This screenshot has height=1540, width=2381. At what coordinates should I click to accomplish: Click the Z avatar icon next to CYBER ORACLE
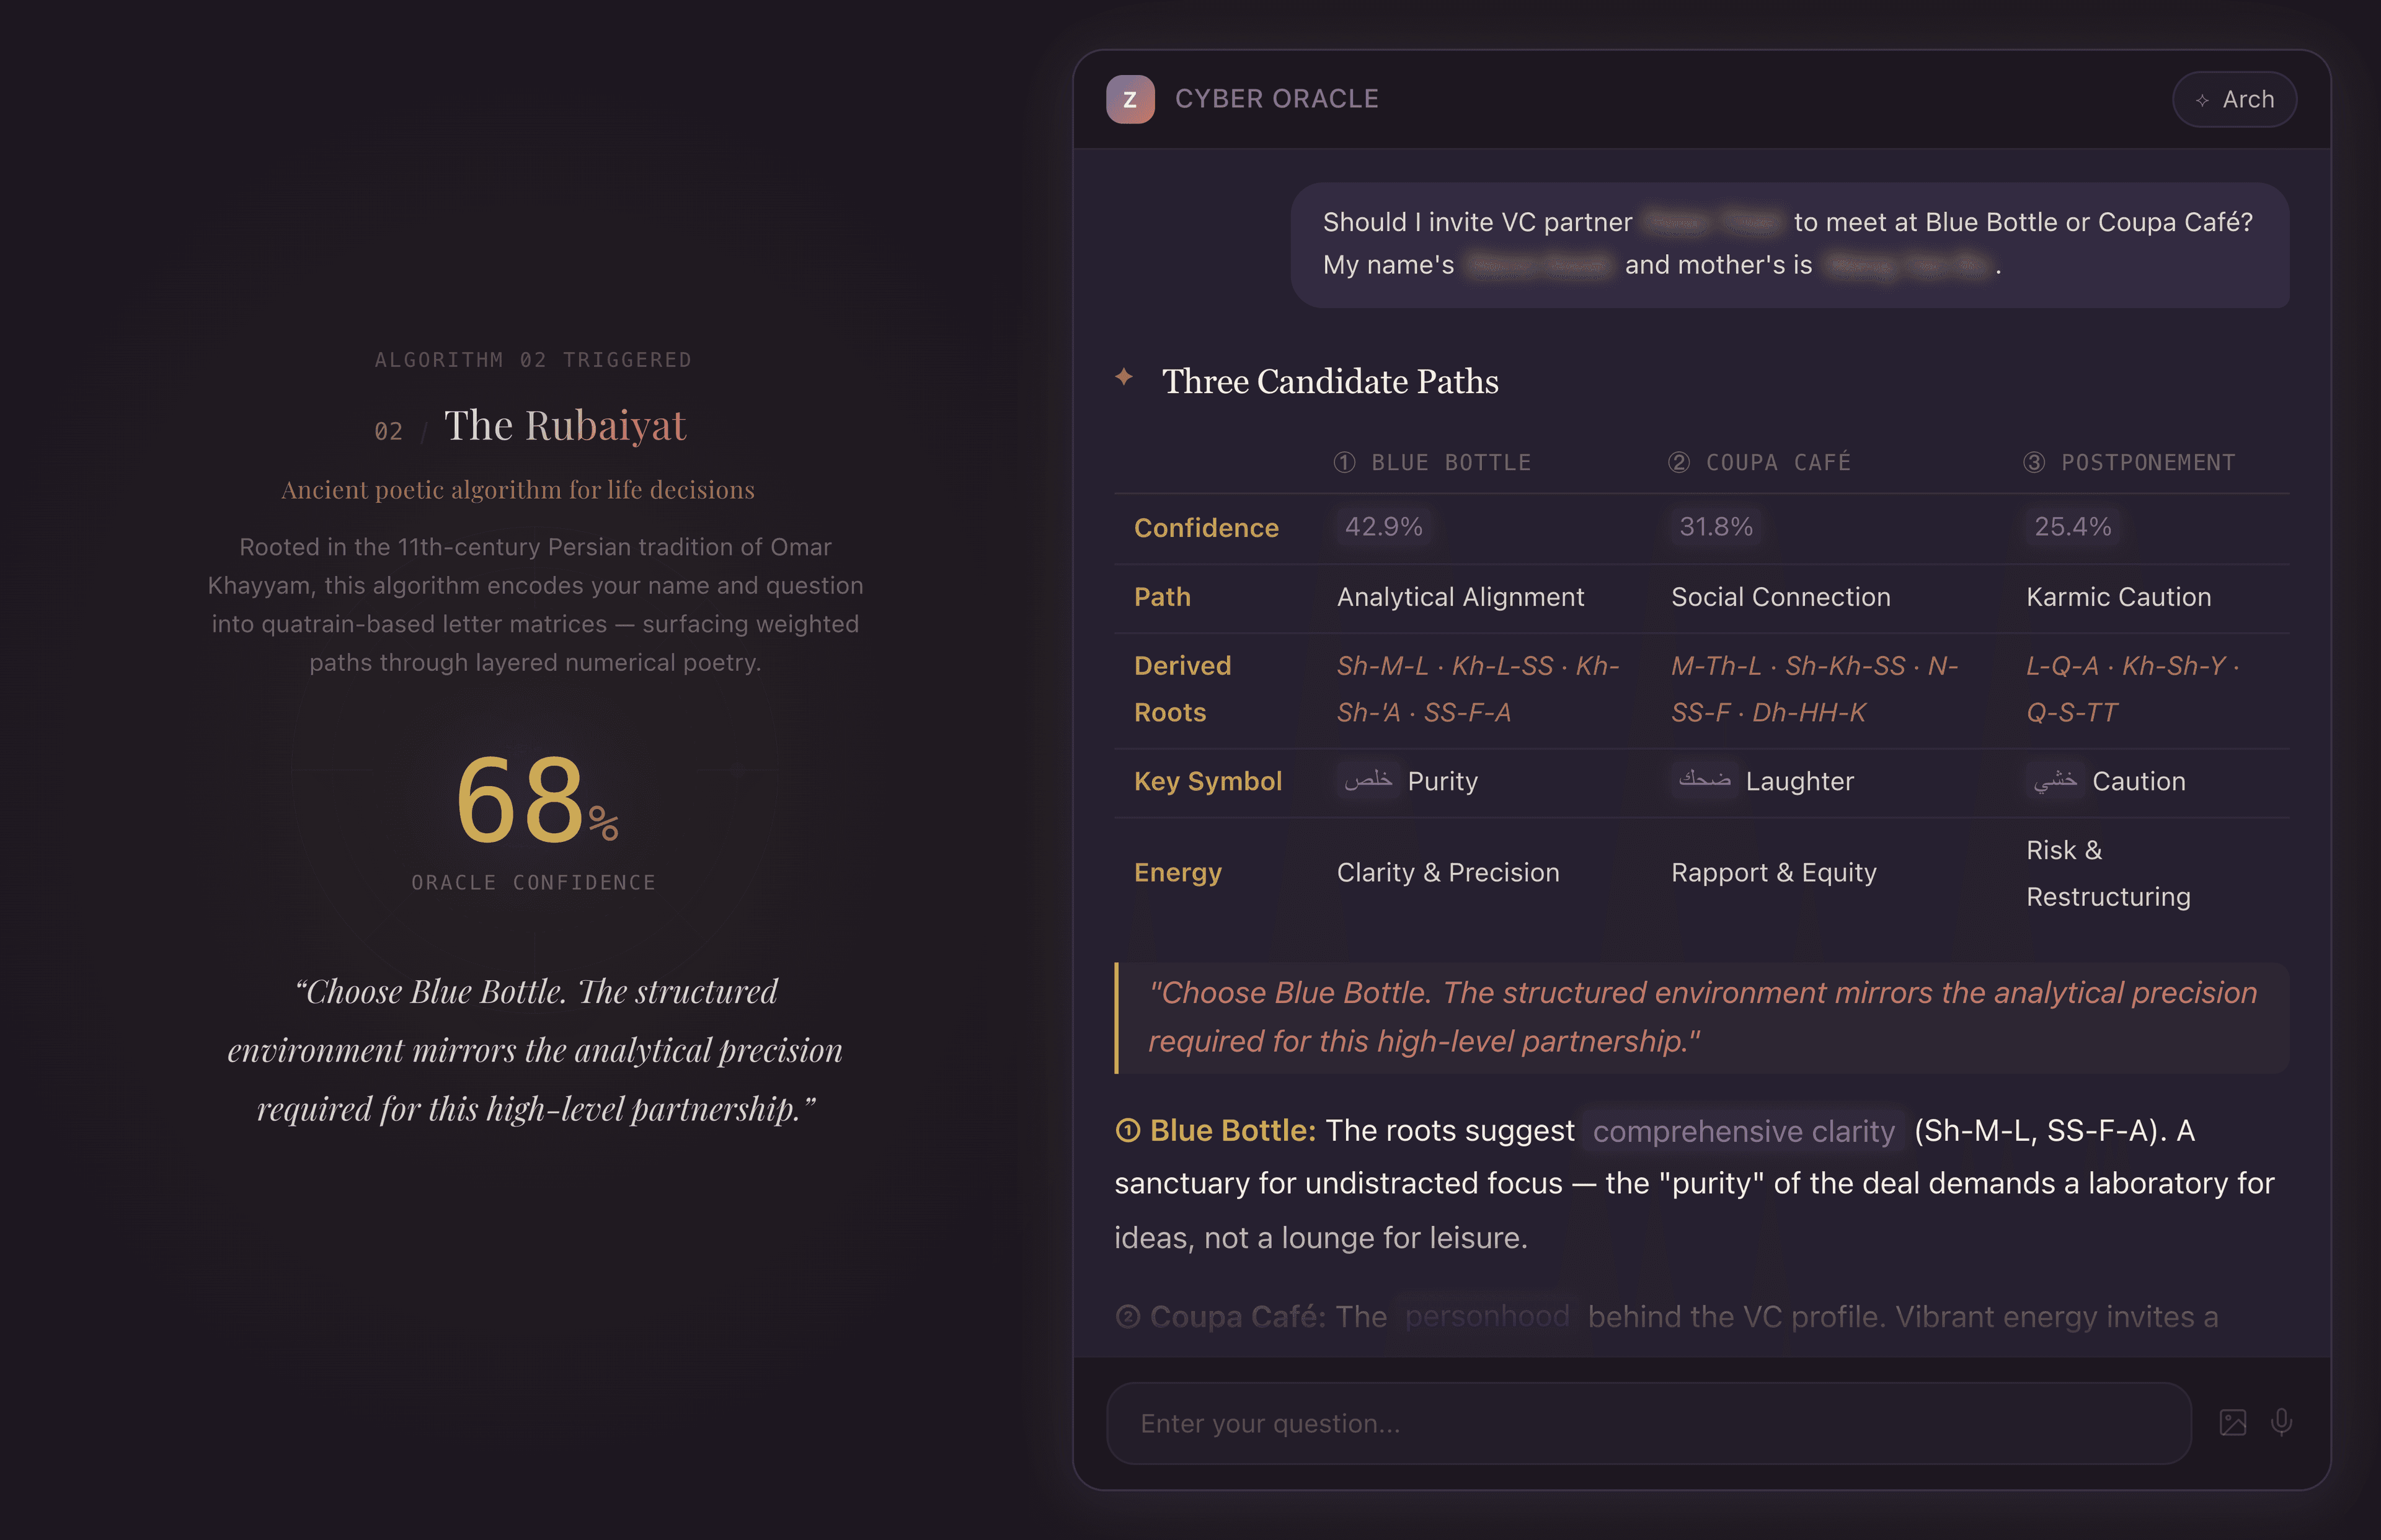pos(1131,98)
